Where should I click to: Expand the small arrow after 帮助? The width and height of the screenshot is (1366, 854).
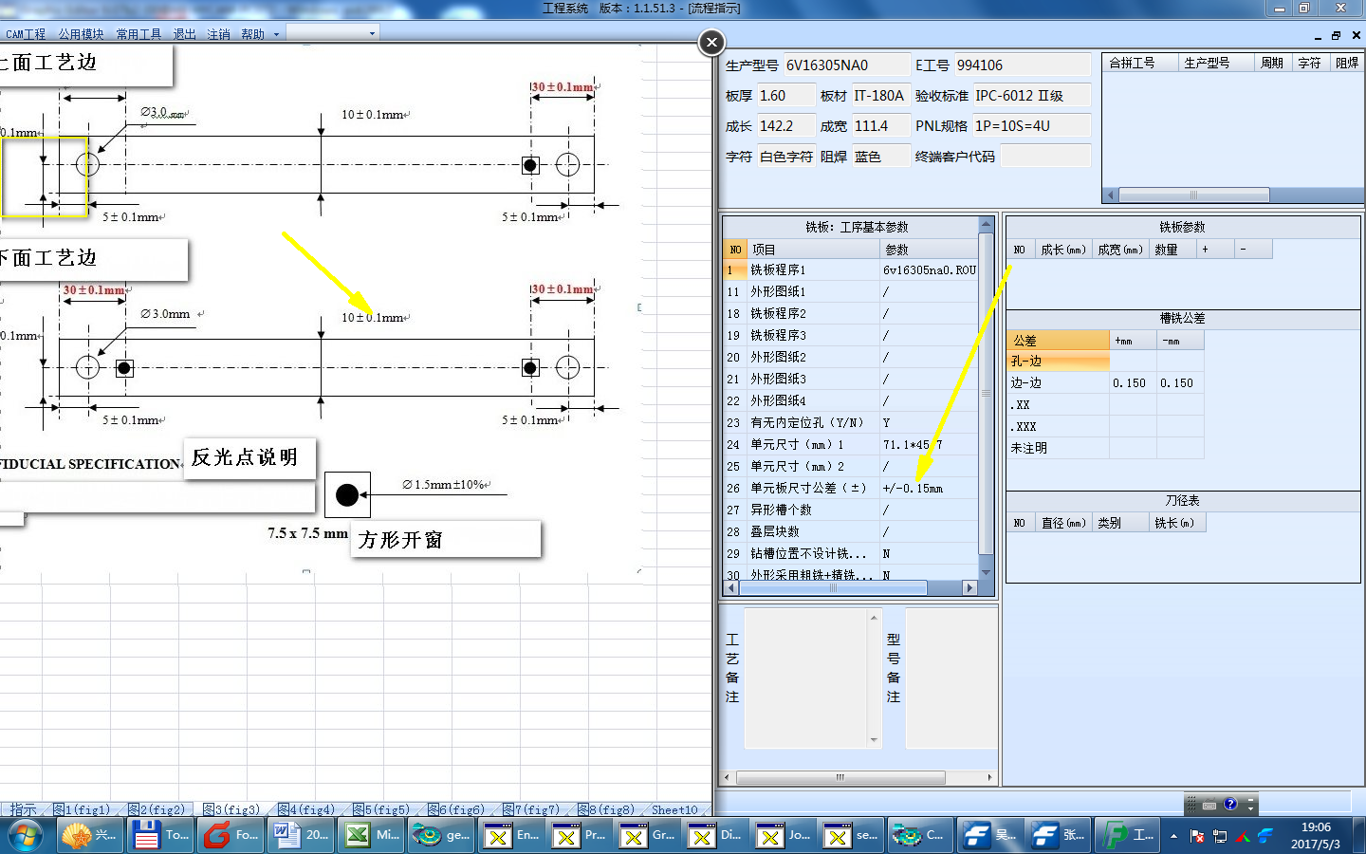[x=276, y=34]
